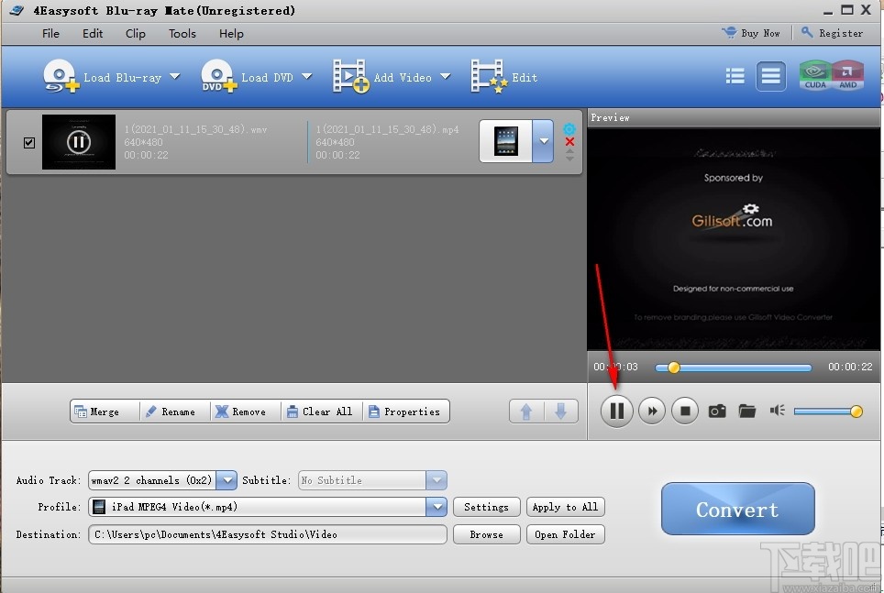Click the Convert button
Viewport: 884px width, 593px height.
click(x=737, y=509)
